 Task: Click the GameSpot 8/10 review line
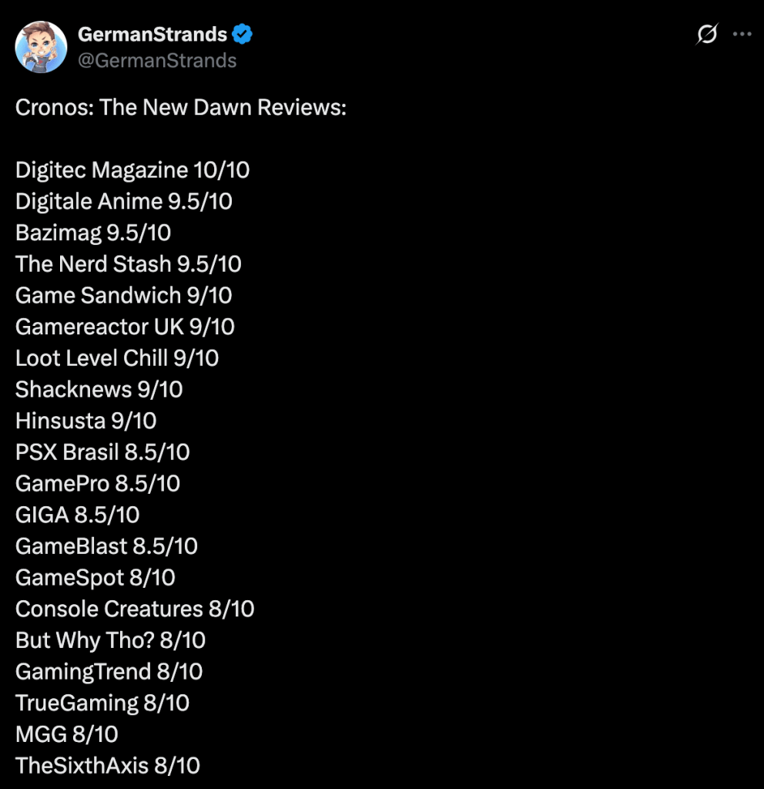(95, 578)
